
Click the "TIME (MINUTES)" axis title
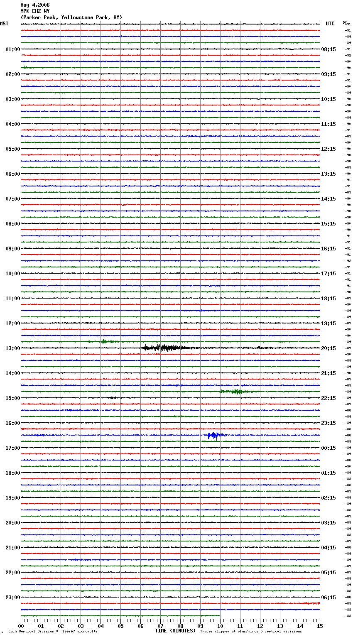coord(175,631)
